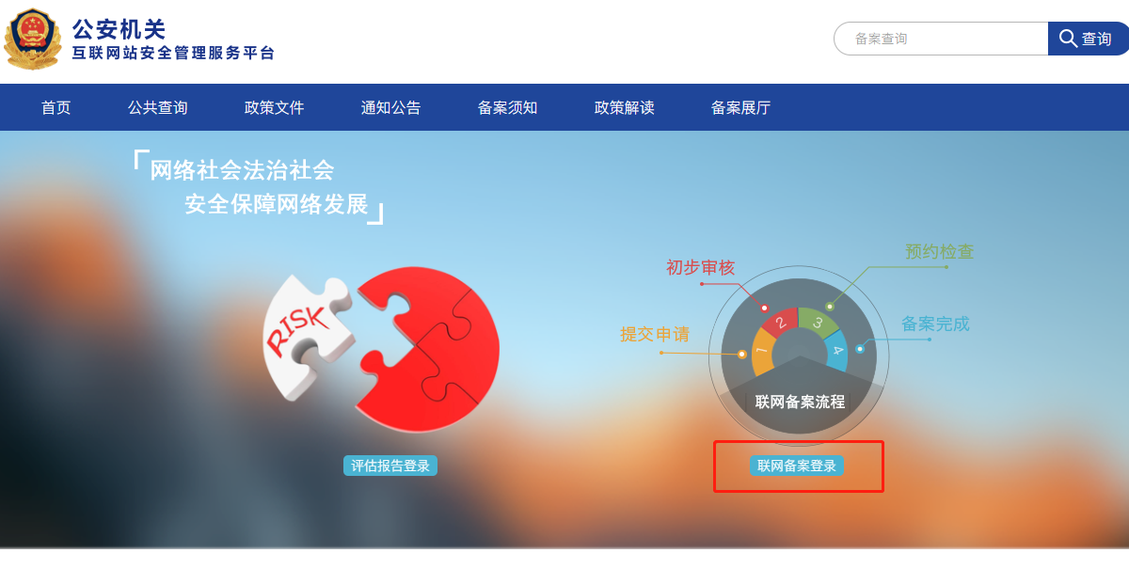
Task: Click the 提交申请 step label
Action: pyautogui.click(x=655, y=334)
